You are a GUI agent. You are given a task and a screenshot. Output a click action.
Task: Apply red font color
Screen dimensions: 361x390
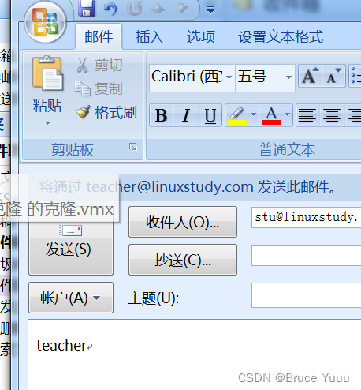coord(271,115)
